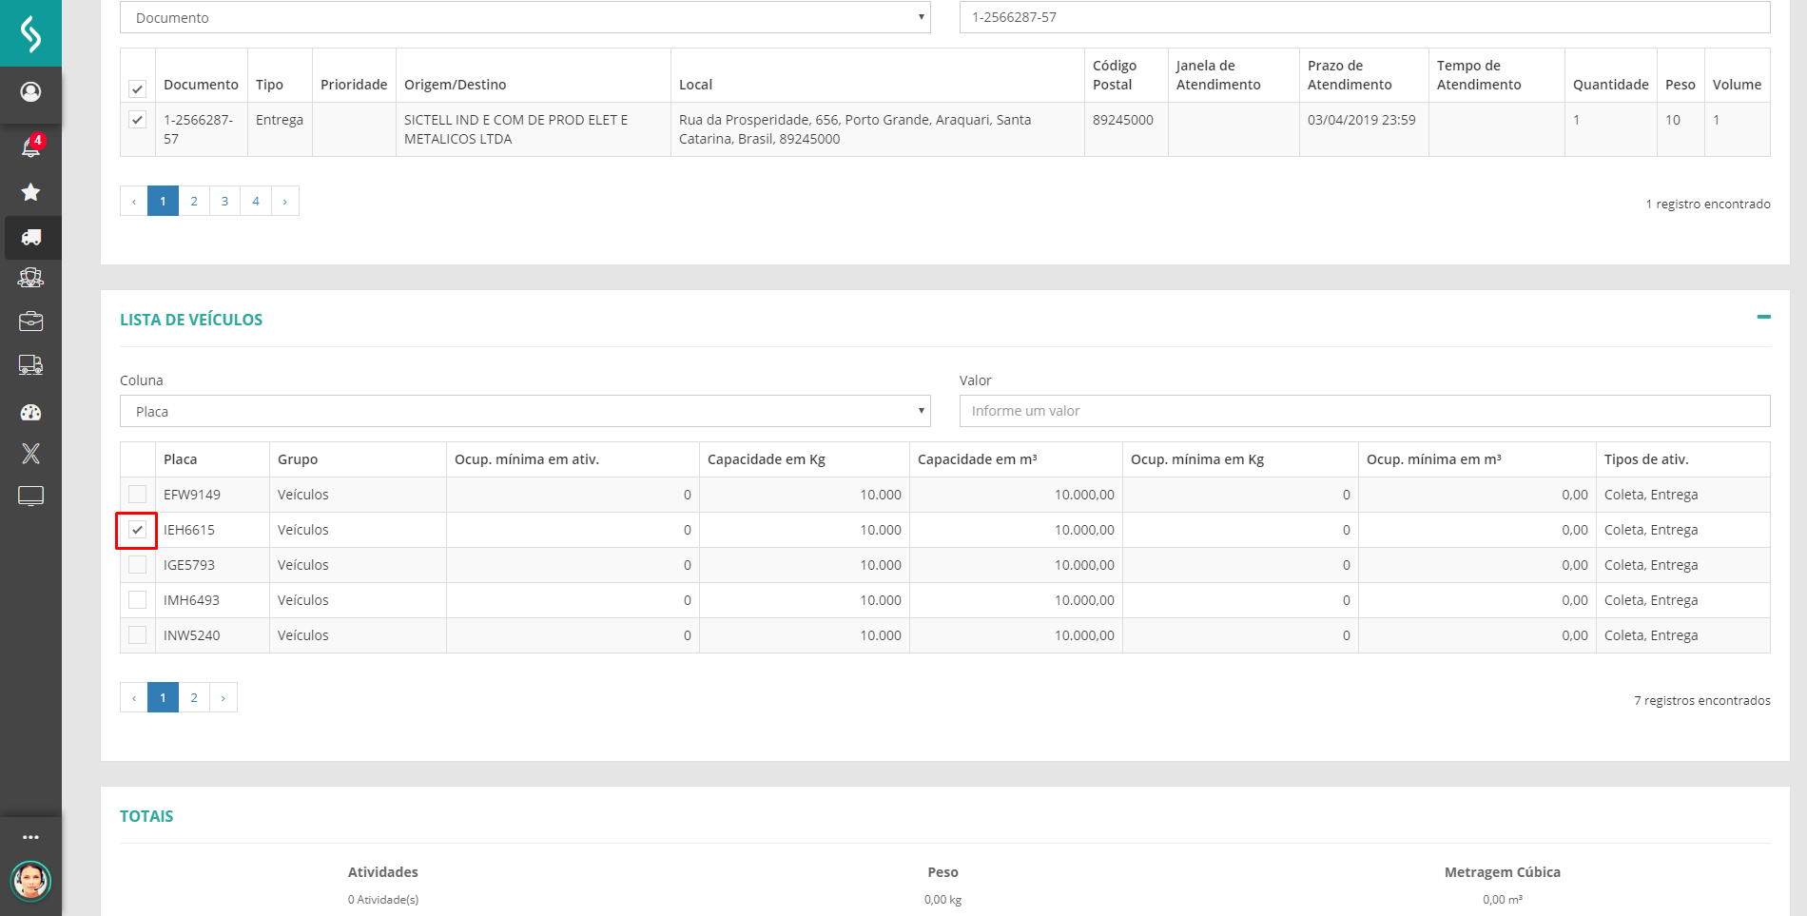The height and width of the screenshot is (916, 1807).
Task: Go to page 2 of vehicles list
Action: (x=194, y=697)
